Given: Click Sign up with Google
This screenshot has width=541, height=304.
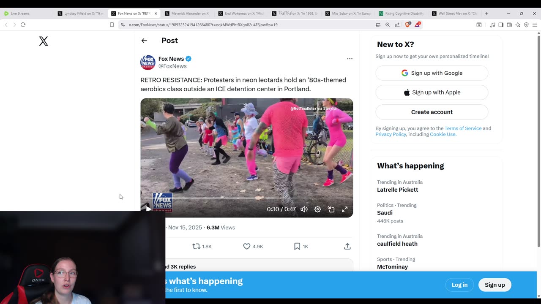Looking at the screenshot, I should pos(432,73).
